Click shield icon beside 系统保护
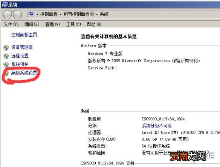Image resolution: width=220 pixels, height=167 pixels. click(x=6, y=65)
